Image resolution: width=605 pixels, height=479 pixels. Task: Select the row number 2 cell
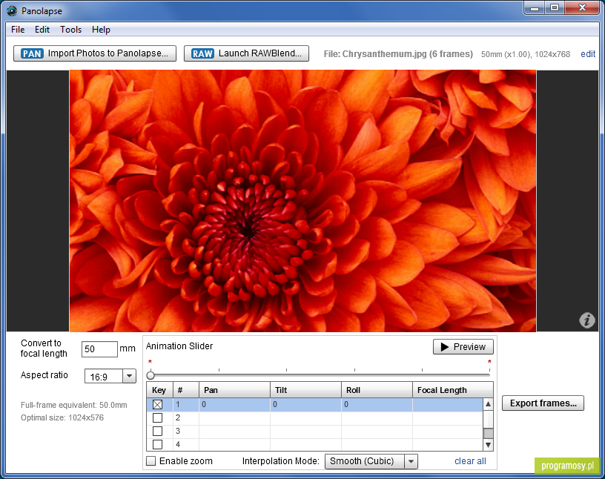186,417
